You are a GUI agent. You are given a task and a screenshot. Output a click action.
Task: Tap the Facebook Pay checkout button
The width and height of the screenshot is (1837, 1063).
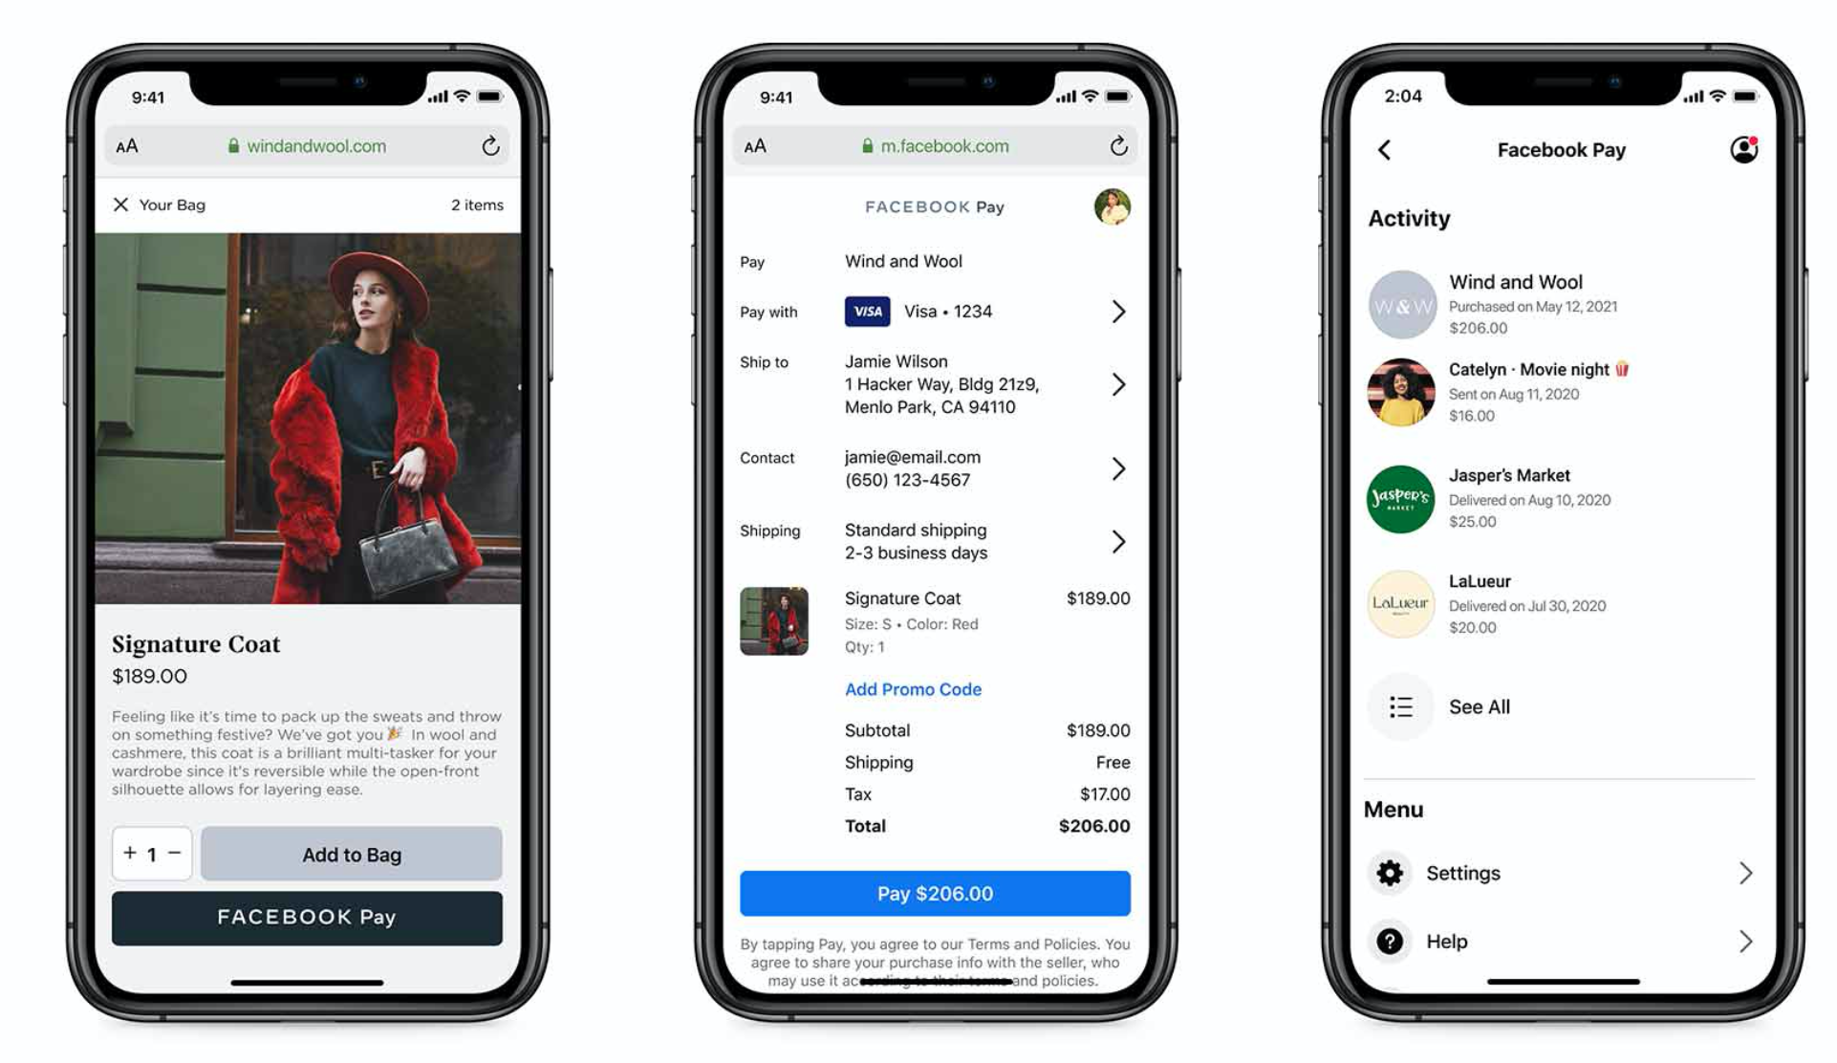click(309, 916)
